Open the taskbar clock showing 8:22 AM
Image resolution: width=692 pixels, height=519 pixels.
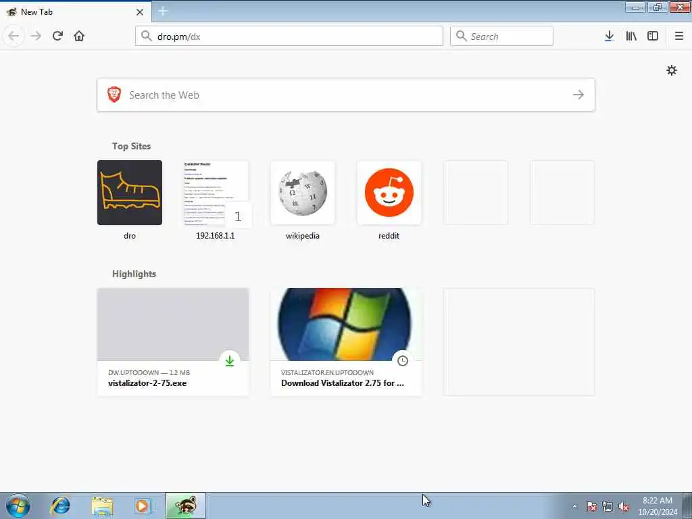coord(657,505)
